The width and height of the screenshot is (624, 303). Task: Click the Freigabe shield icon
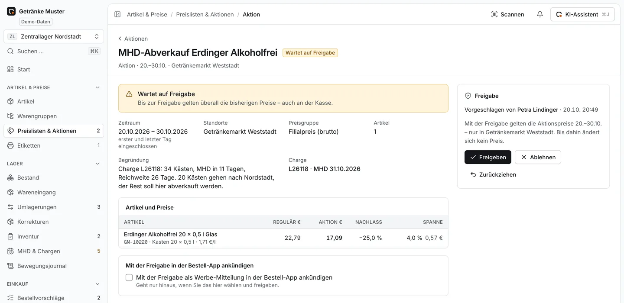(468, 96)
